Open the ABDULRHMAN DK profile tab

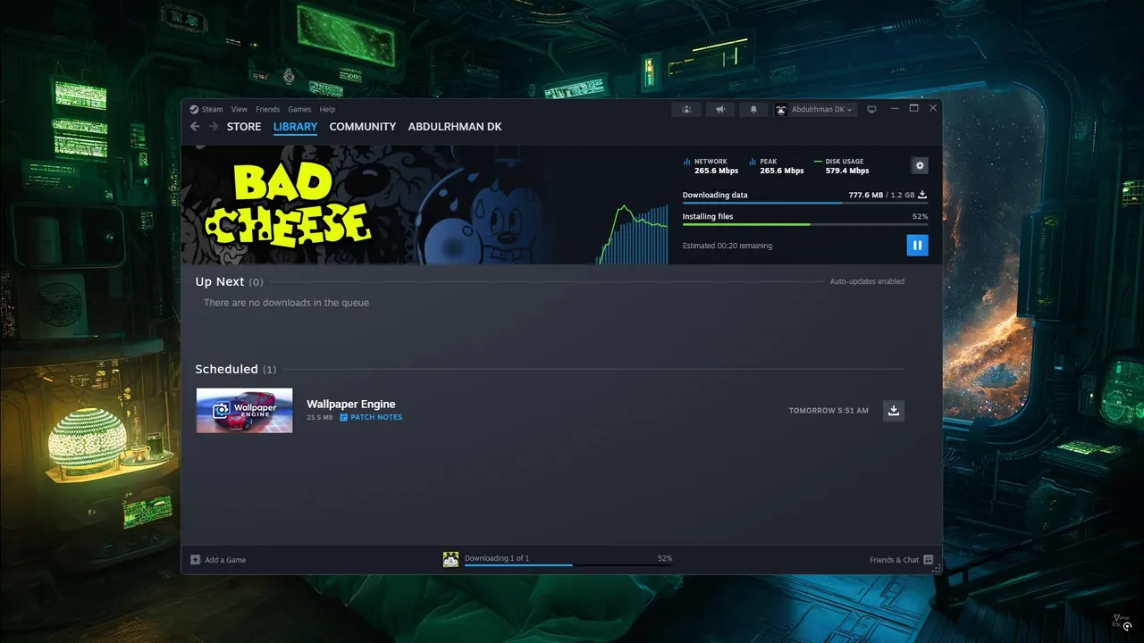(455, 127)
